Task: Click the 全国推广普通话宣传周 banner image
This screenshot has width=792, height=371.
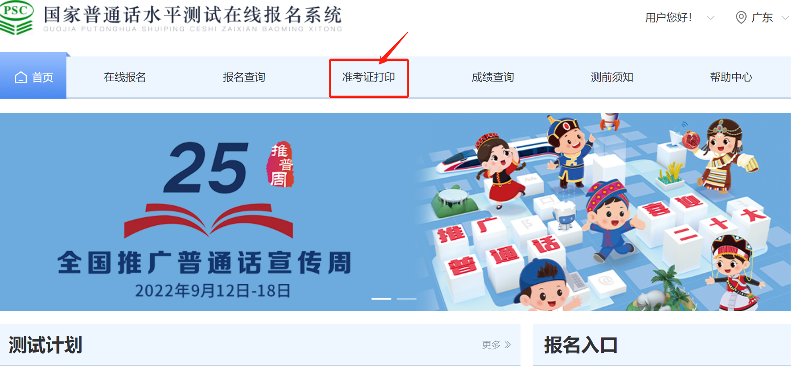Action: [x=395, y=212]
